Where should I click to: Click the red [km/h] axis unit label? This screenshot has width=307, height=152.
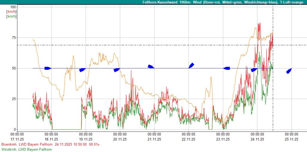point(11,11)
